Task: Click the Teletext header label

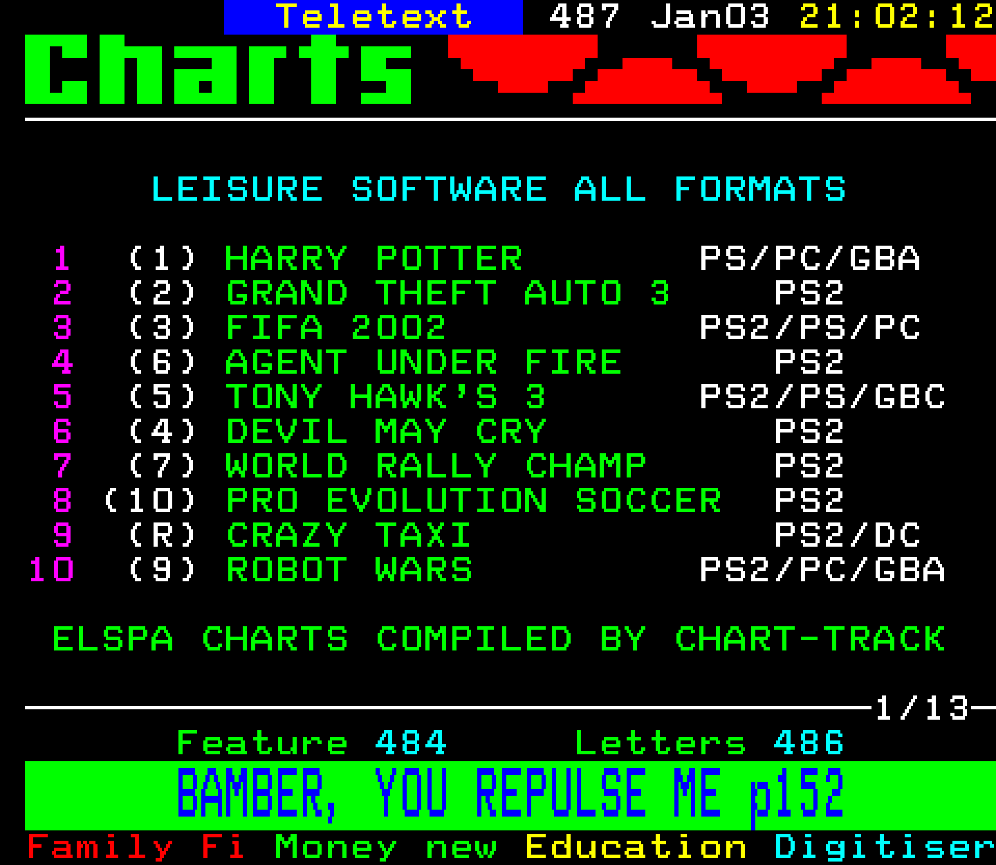Action: coord(373,17)
